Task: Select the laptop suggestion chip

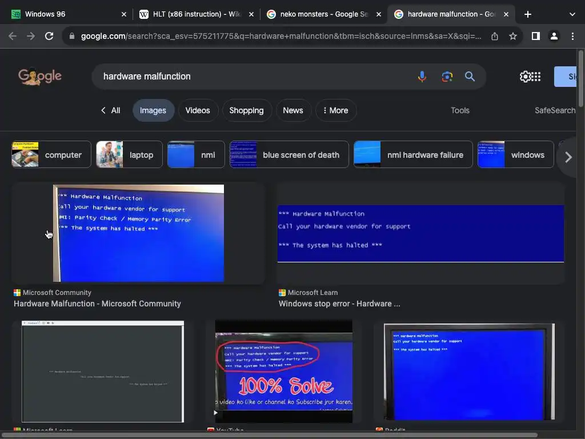Action: pyautogui.click(x=130, y=154)
